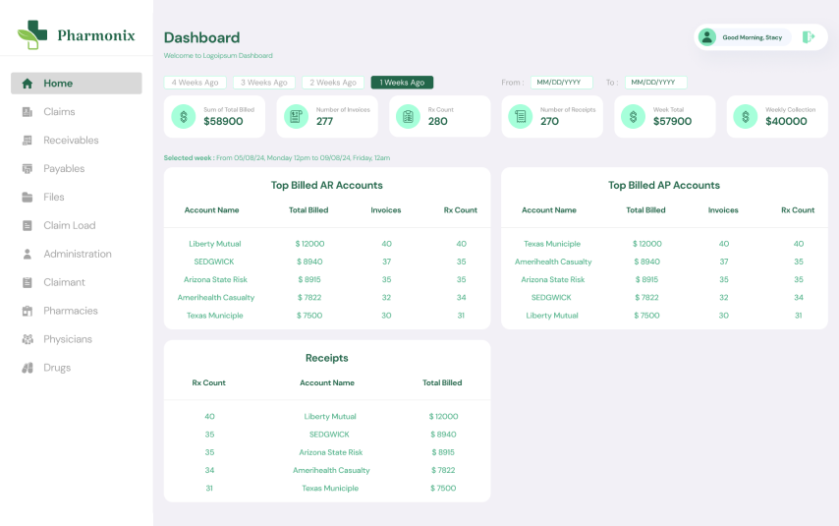The image size is (839, 526).
Task: Select the 1 Weeks Ago tab
Action: pyautogui.click(x=402, y=83)
